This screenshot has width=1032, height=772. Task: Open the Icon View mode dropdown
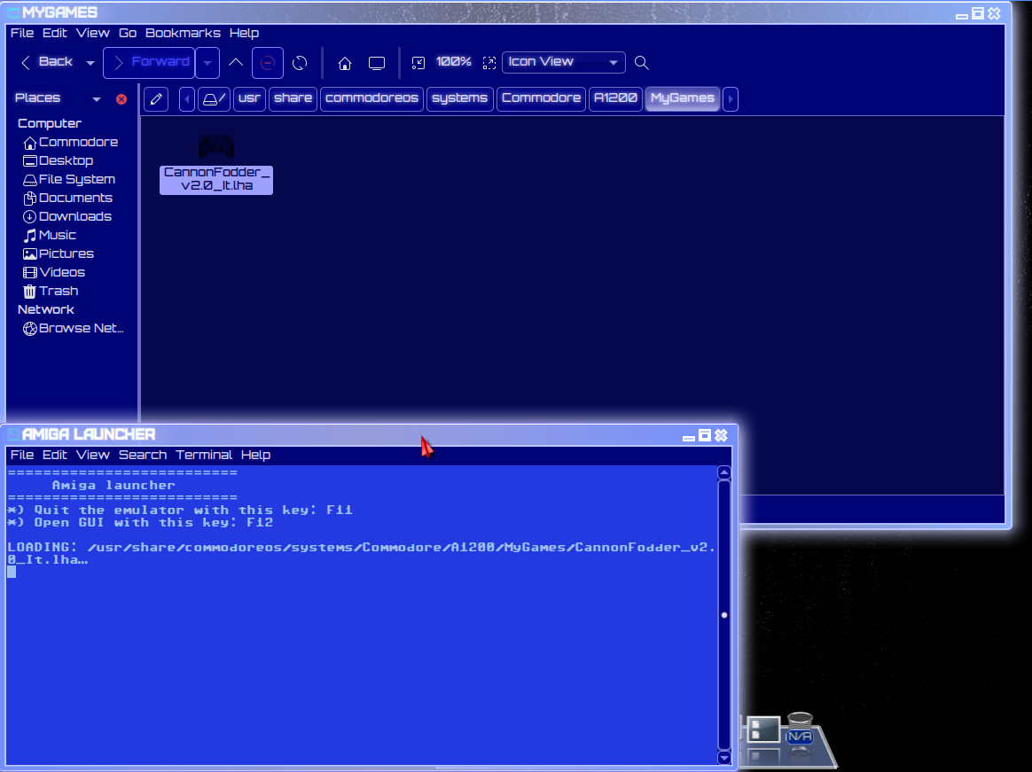563,62
